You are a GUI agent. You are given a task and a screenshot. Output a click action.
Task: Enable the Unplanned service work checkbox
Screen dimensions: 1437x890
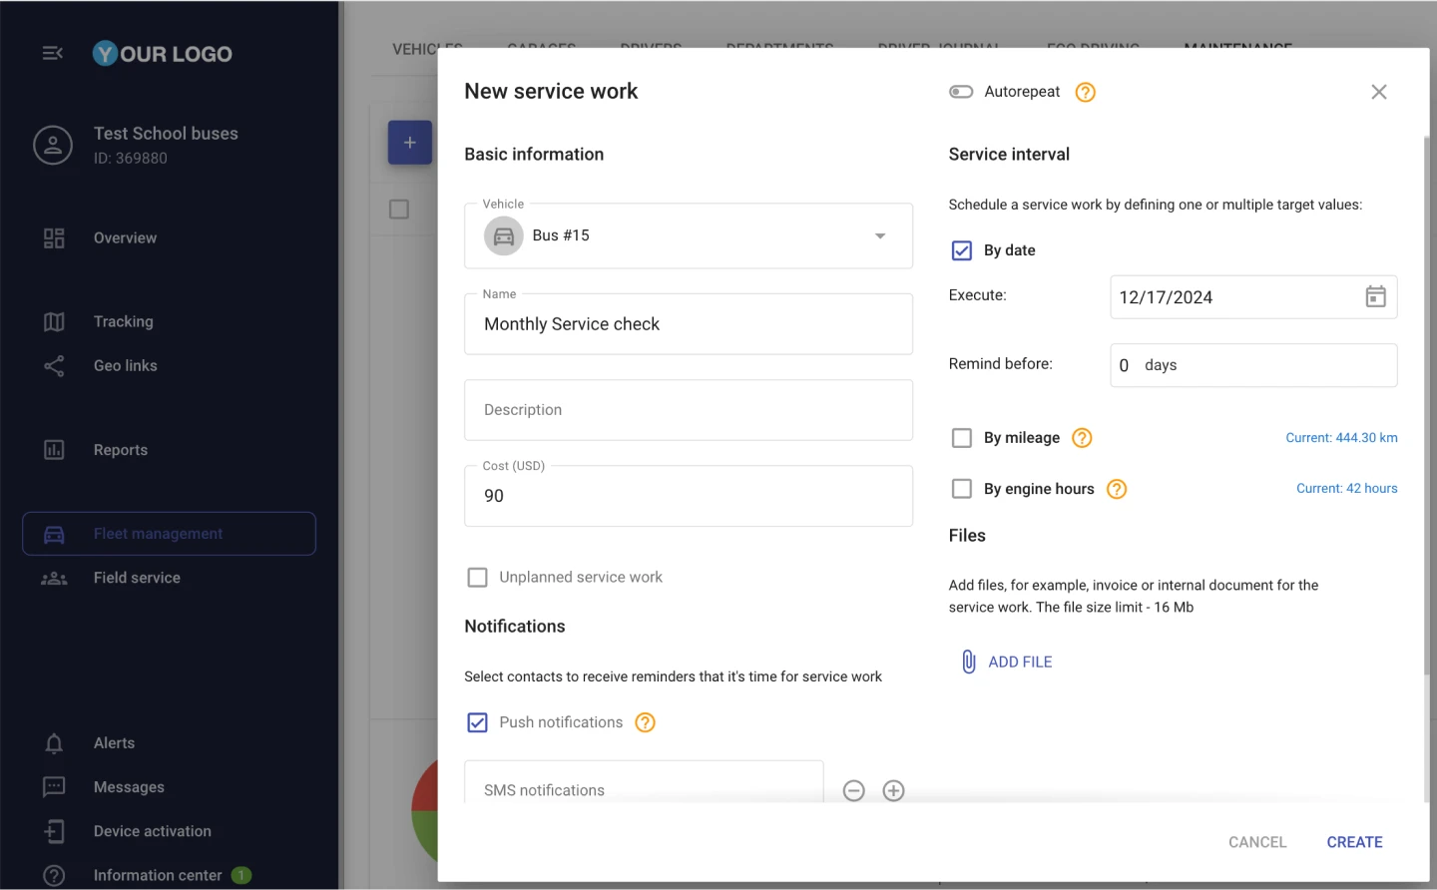pos(477,577)
